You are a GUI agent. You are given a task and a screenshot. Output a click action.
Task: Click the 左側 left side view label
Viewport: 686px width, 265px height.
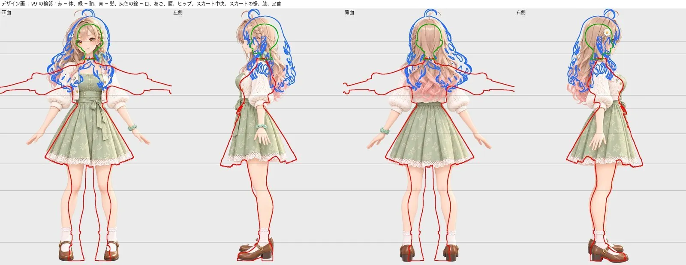(178, 12)
